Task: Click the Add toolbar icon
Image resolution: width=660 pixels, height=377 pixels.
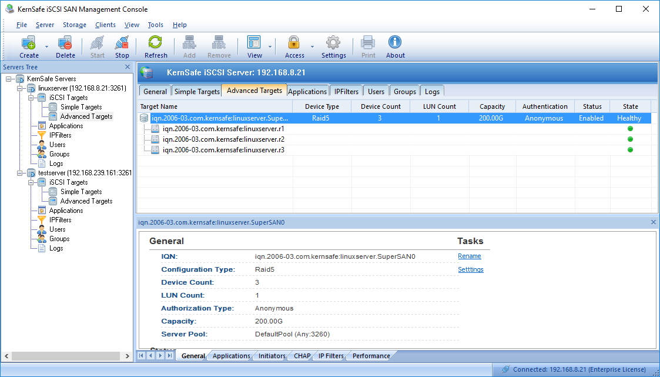Action: [x=189, y=42]
